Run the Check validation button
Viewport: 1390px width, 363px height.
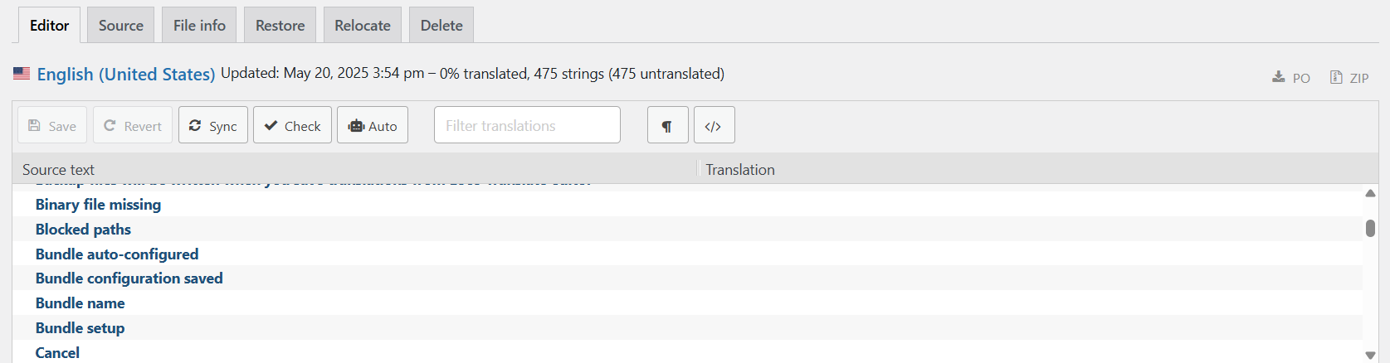pyautogui.click(x=292, y=125)
